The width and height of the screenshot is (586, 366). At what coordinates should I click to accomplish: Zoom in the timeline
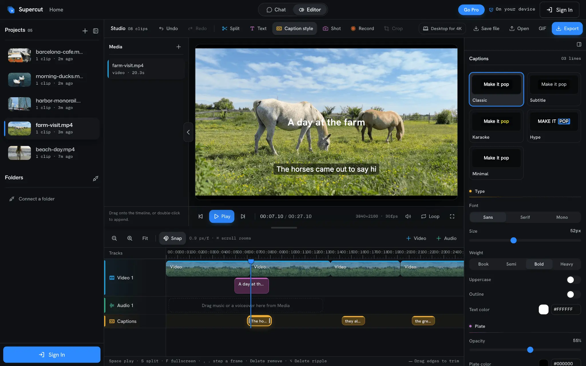(130, 238)
